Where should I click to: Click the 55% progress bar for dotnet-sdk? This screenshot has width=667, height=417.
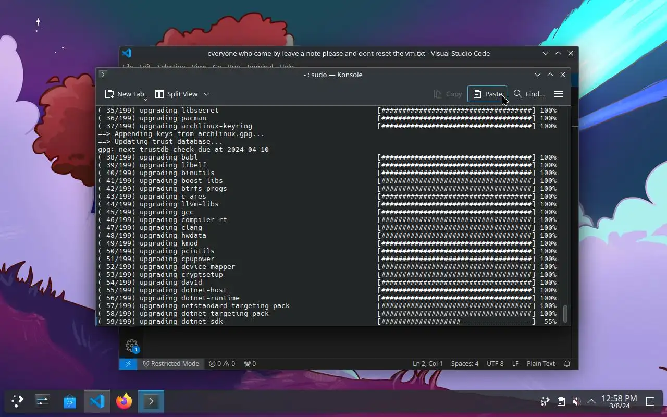(x=456, y=322)
